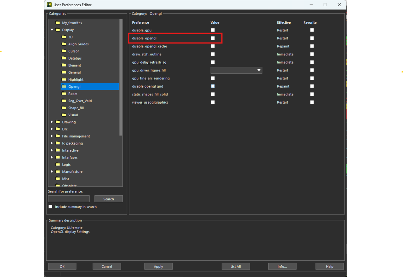The image size is (403, 277).
Task: Click the Seg_Over_Void folder icon
Action: pos(64,101)
